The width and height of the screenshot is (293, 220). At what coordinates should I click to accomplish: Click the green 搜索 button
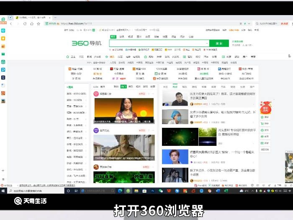click(x=219, y=44)
